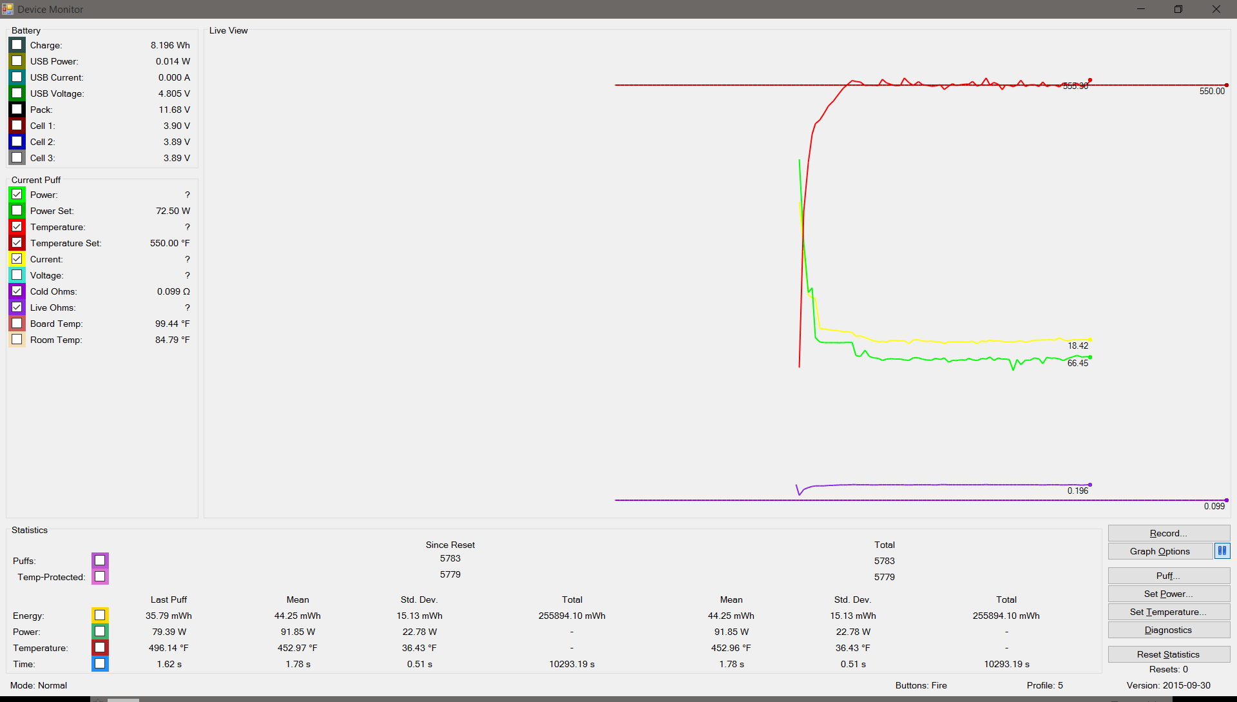Click the red temperature endpoint on graph
Screen dimensions: 1237x702
click(x=1090, y=80)
